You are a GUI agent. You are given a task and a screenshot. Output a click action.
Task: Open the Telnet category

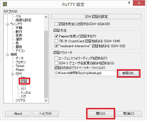pyautogui.click(x=20, y=66)
